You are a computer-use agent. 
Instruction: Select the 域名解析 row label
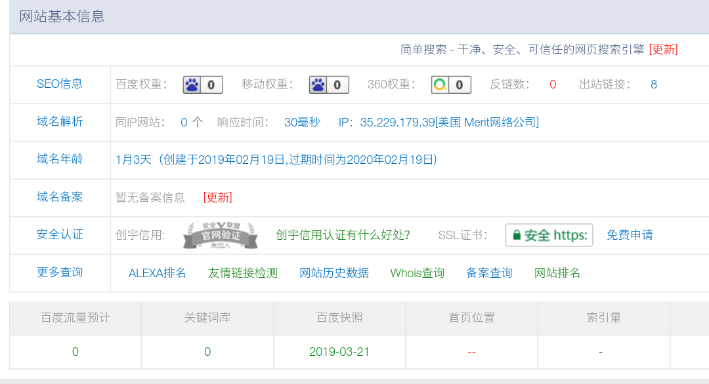click(60, 122)
